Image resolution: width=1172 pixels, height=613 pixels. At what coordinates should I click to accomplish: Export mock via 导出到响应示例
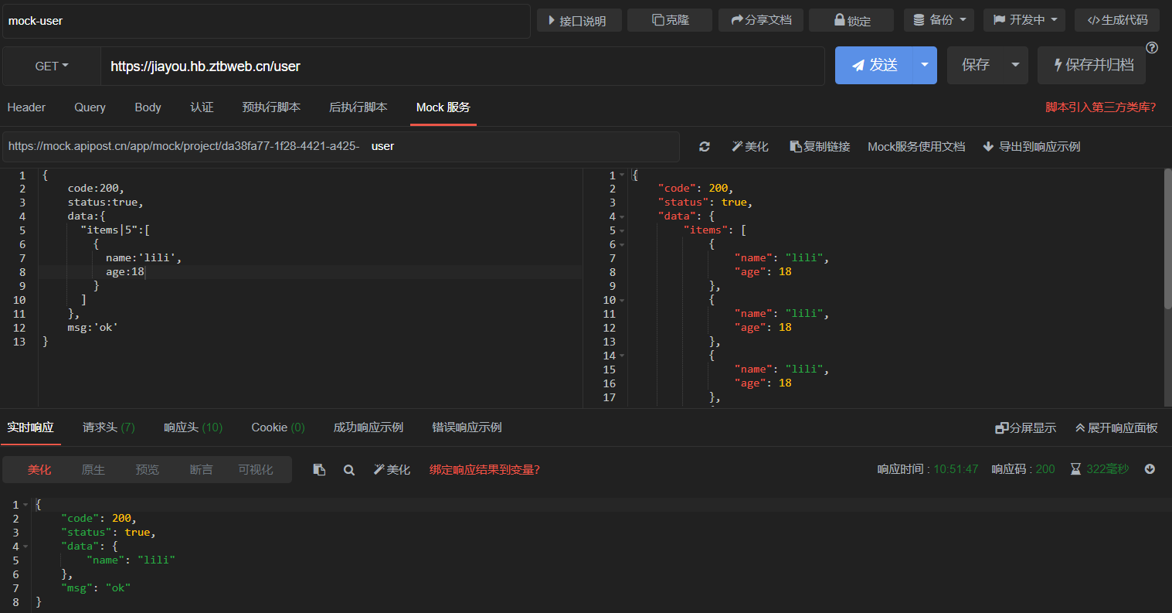(1031, 147)
